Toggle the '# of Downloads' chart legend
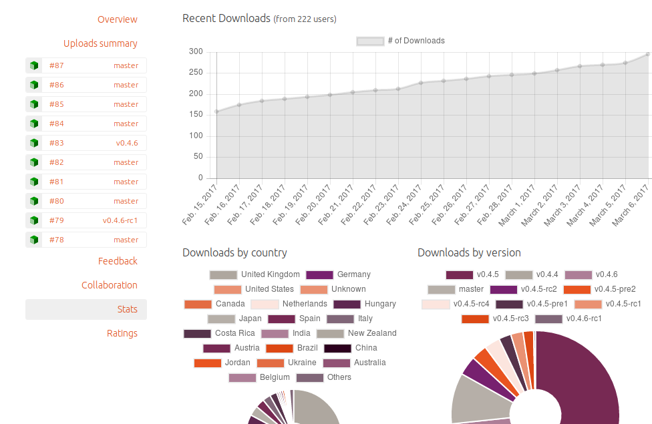652x424 pixels. 400,41
